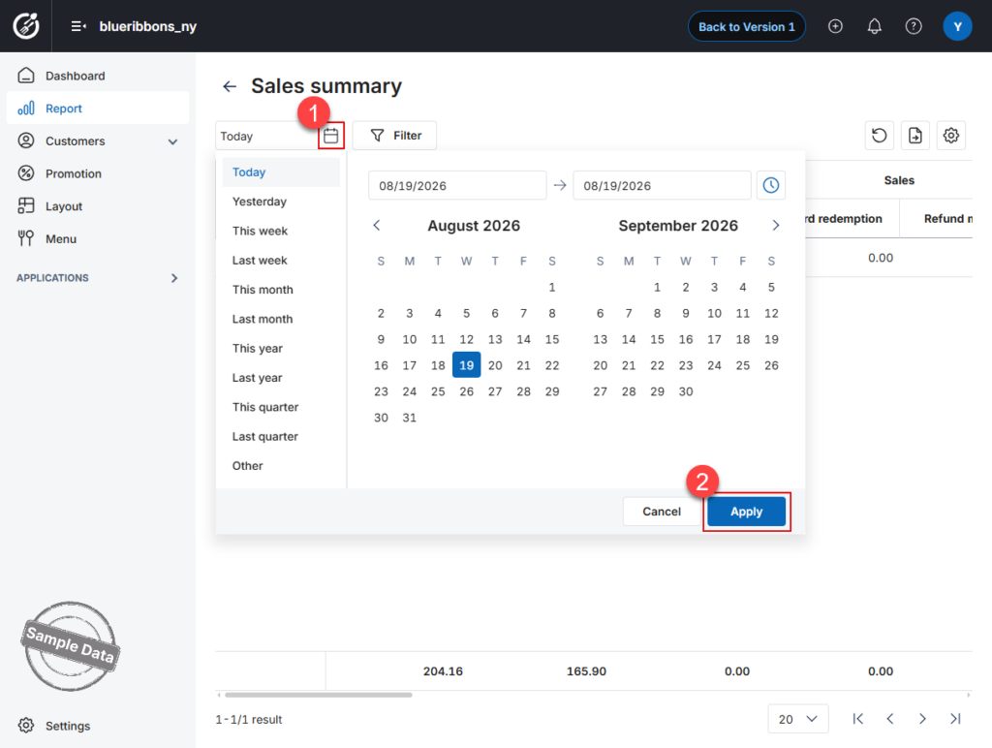Select the Yesterday preset
The height and width of the screenshot is (748, 992).
281,202
